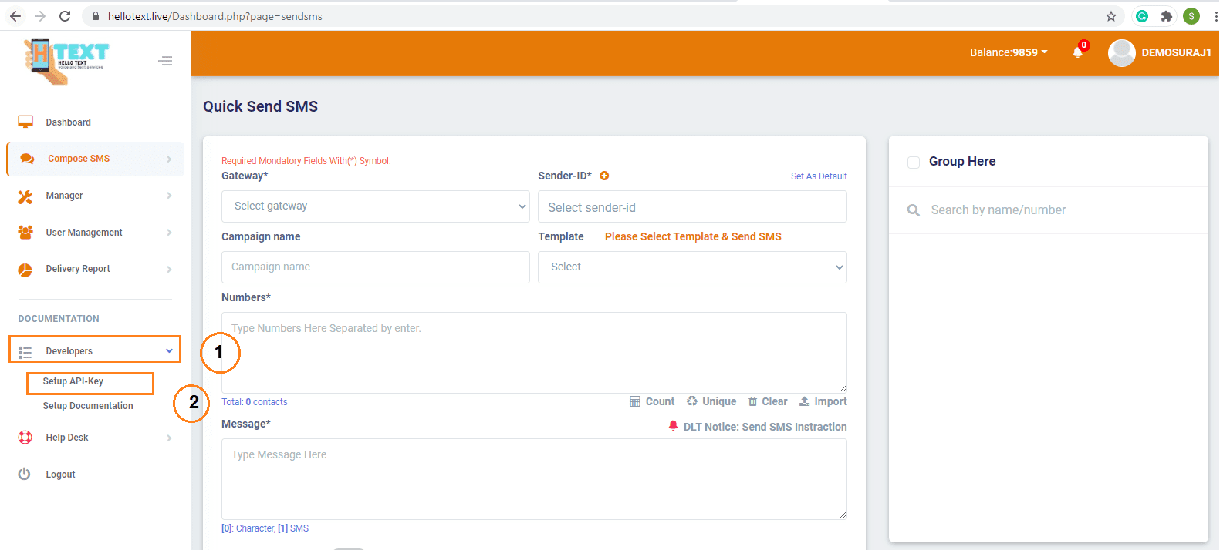Click the hamburger menu icon to collapse sidebar
This screenshot has height=550, width=1230.
tap(165, 61)
